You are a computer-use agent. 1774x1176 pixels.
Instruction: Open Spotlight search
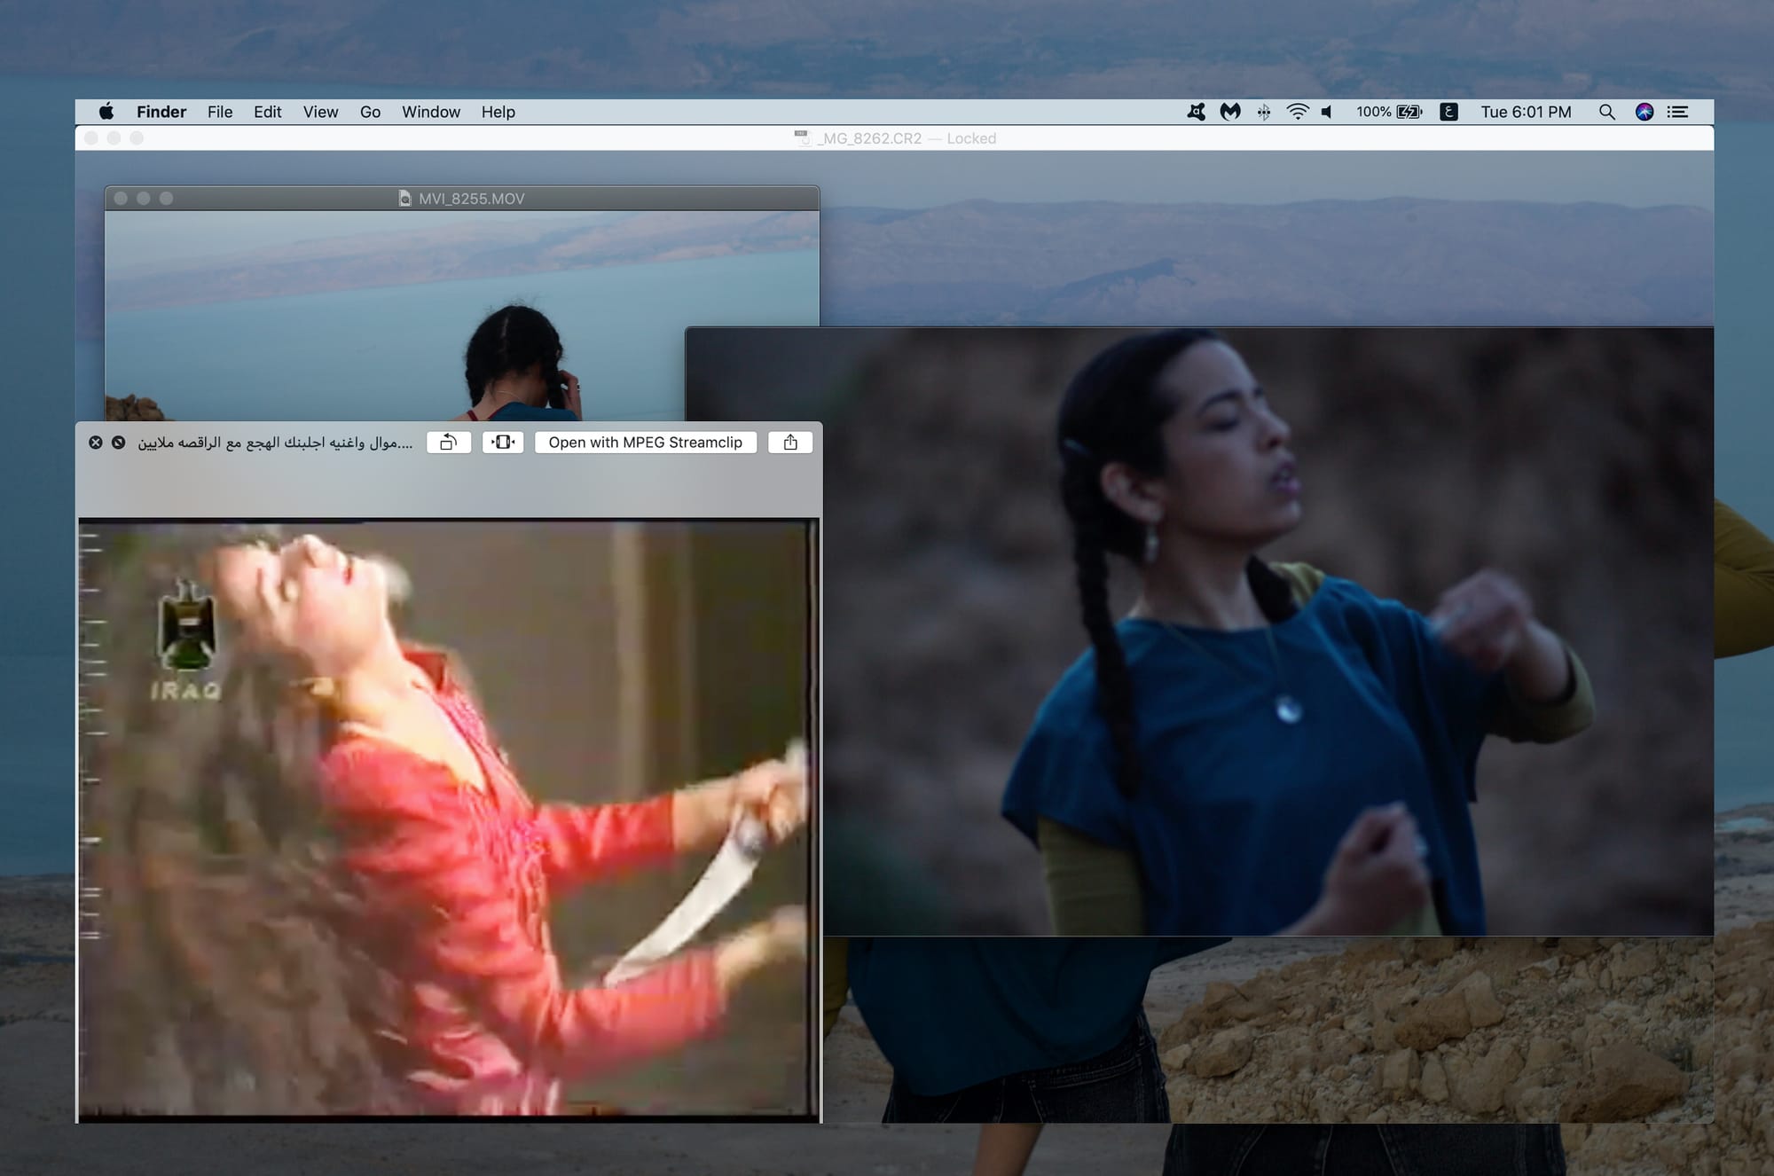click(1606, 112)
